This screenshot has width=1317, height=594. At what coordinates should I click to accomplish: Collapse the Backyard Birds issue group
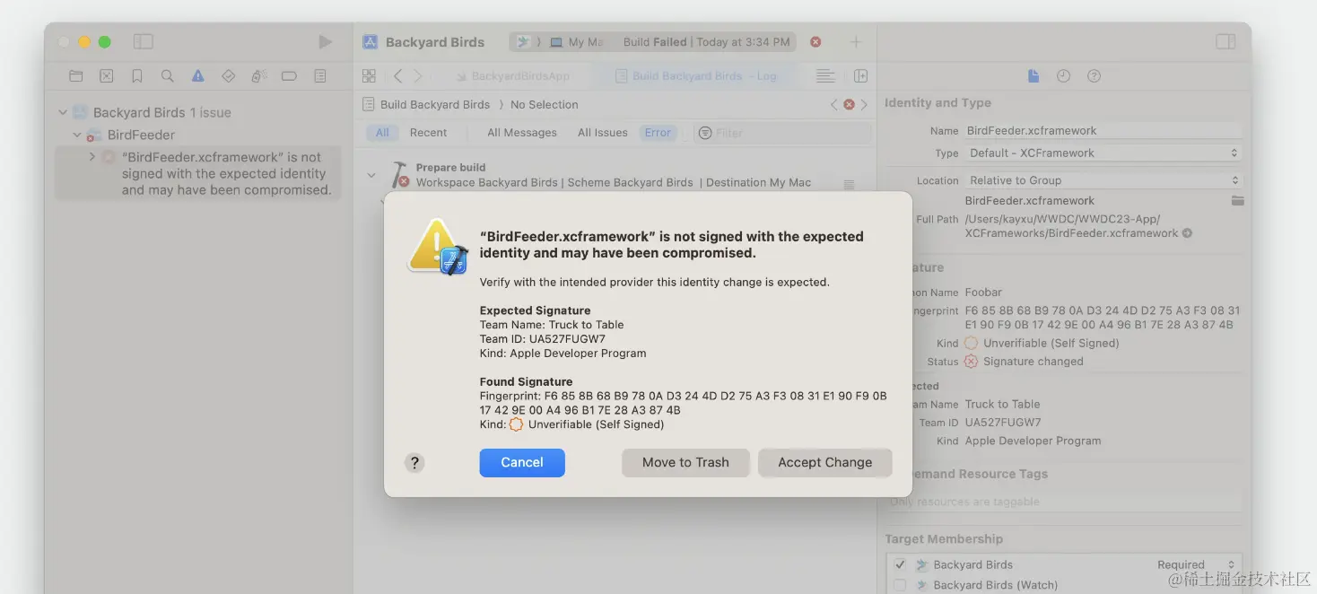(x=63, y=113)
